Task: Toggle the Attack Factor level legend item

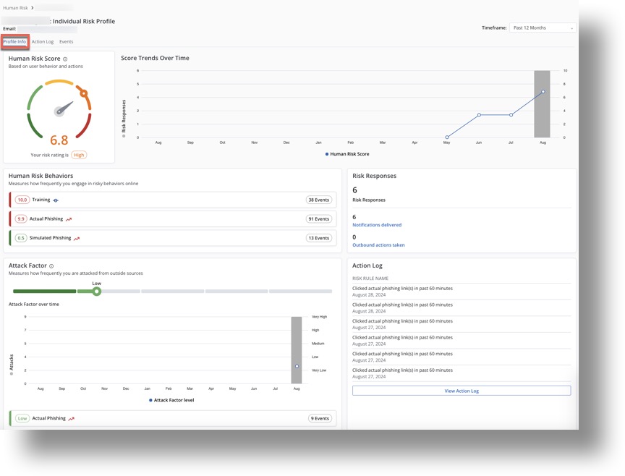Action: tap(171, 400)
